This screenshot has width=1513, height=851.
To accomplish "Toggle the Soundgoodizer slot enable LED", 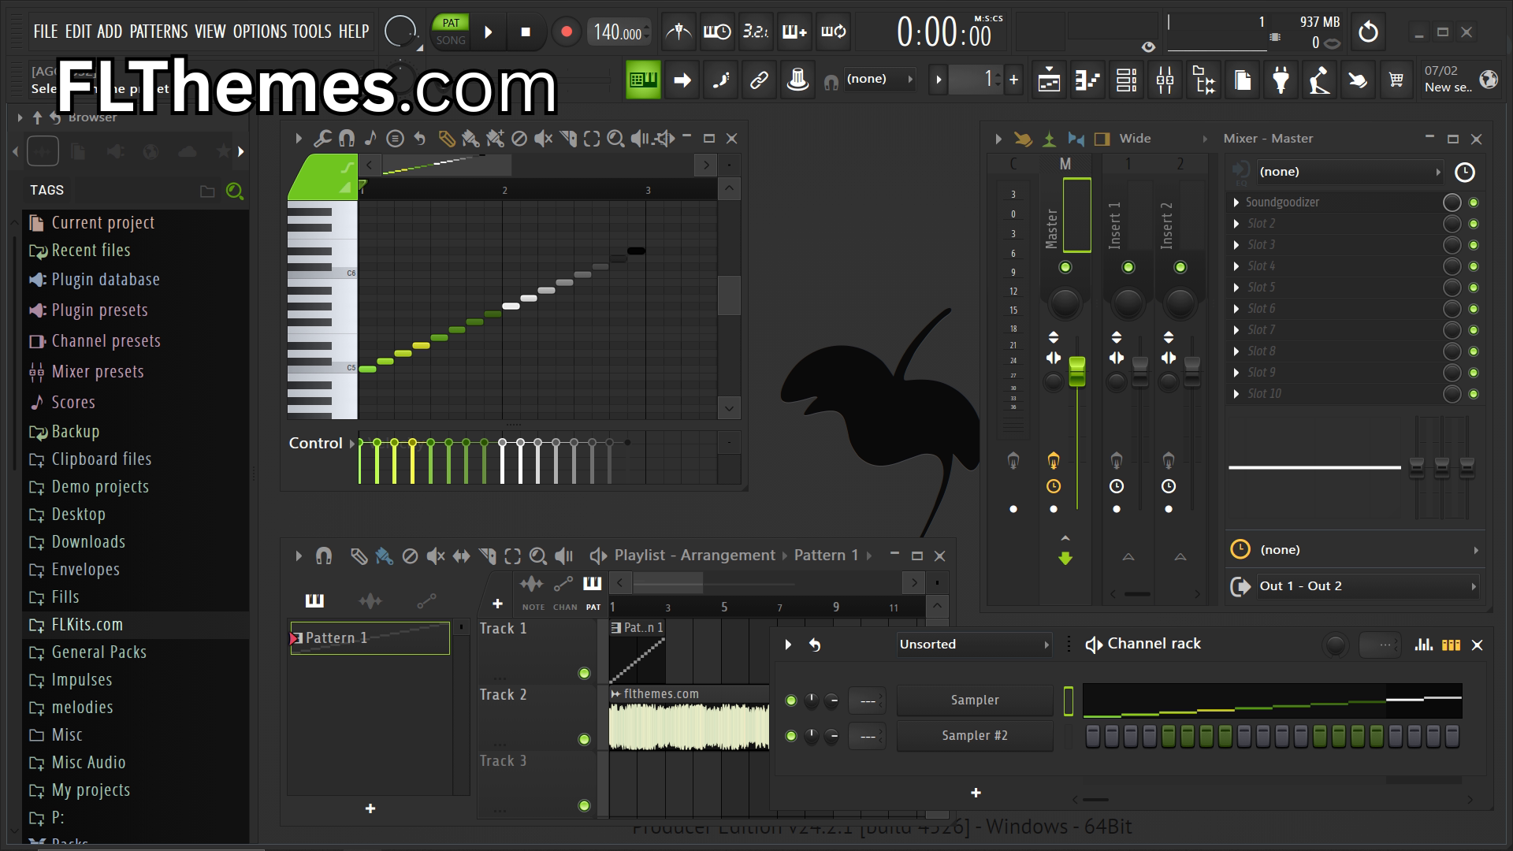I will click(1474, 203).
